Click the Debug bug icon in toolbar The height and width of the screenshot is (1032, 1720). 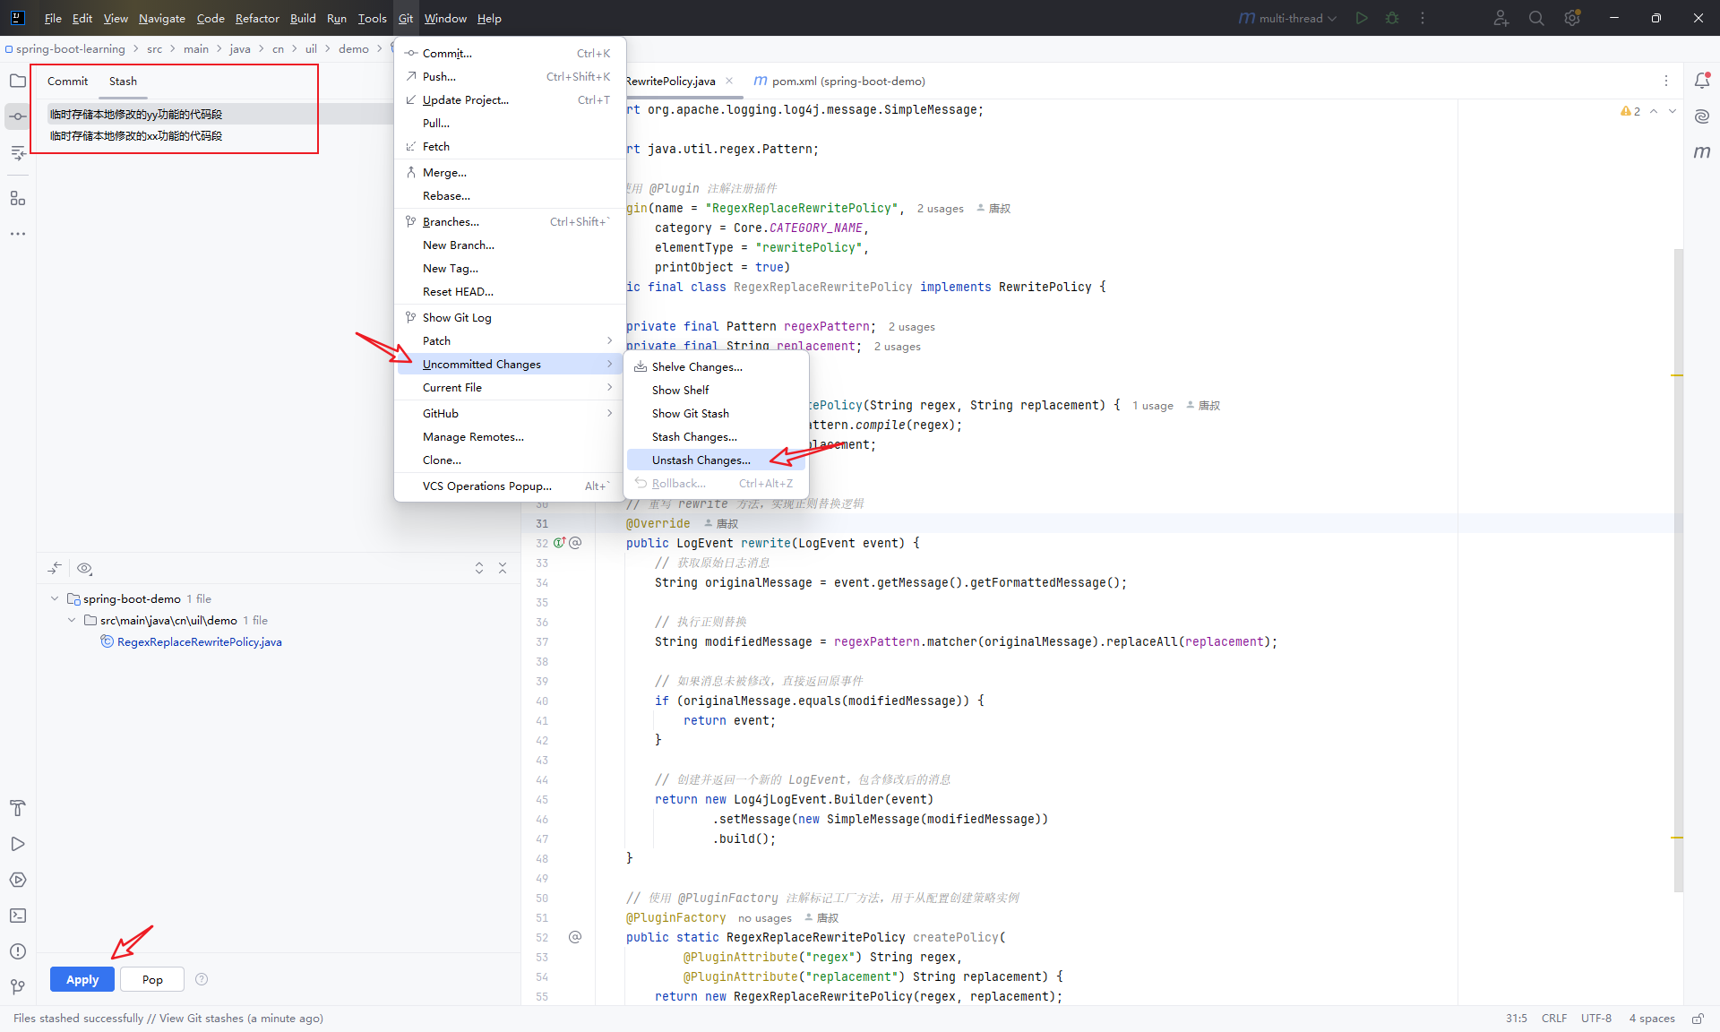1392,18
